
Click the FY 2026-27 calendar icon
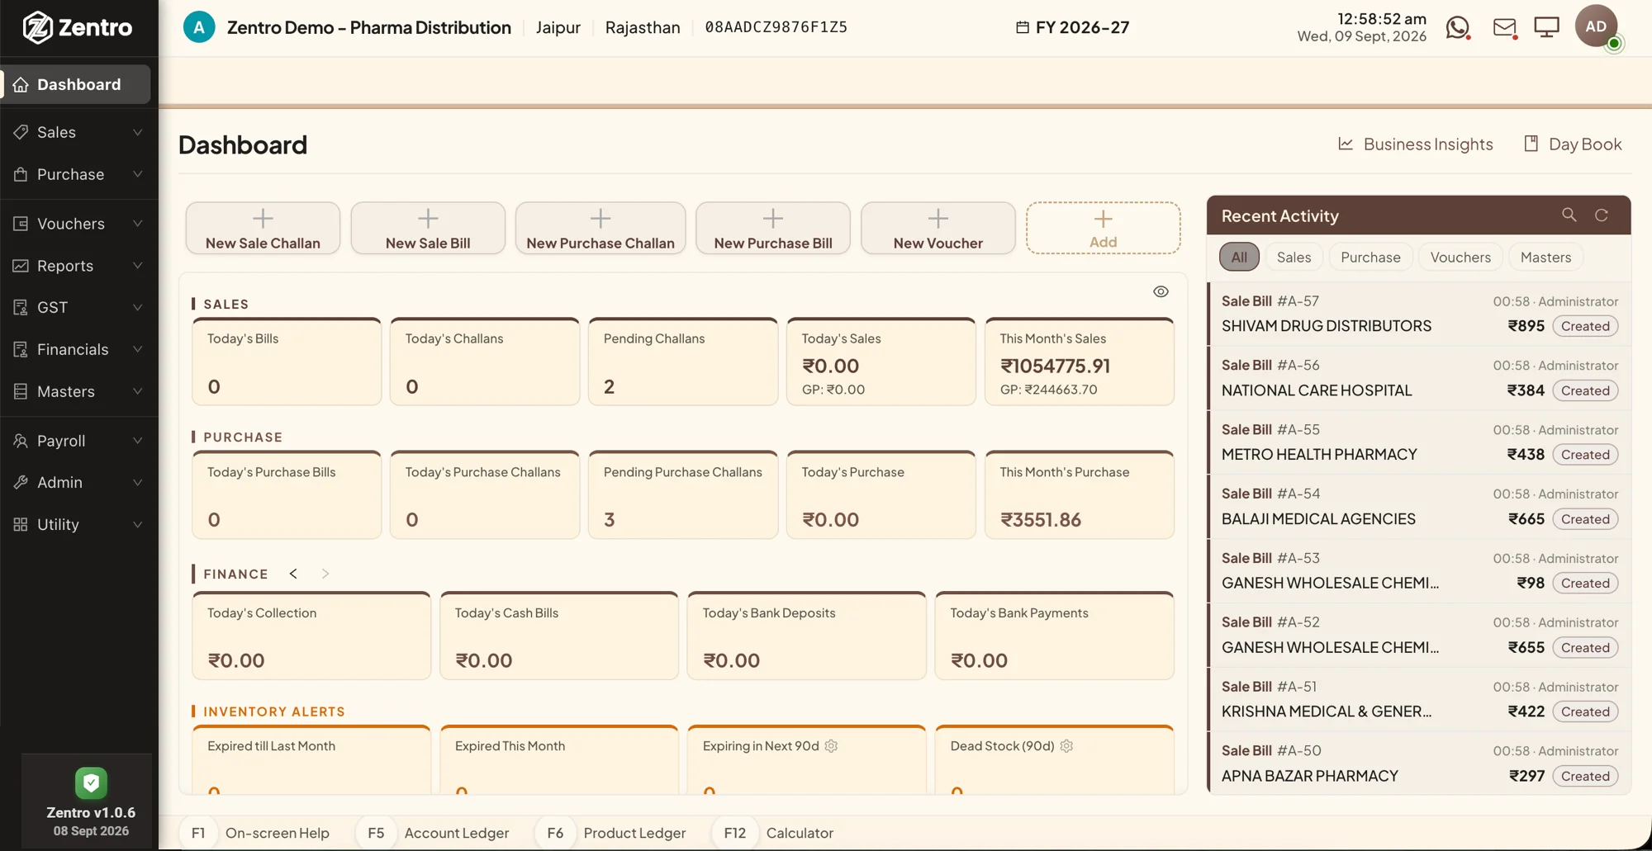pyautogui.click(x=1023, y=27)
